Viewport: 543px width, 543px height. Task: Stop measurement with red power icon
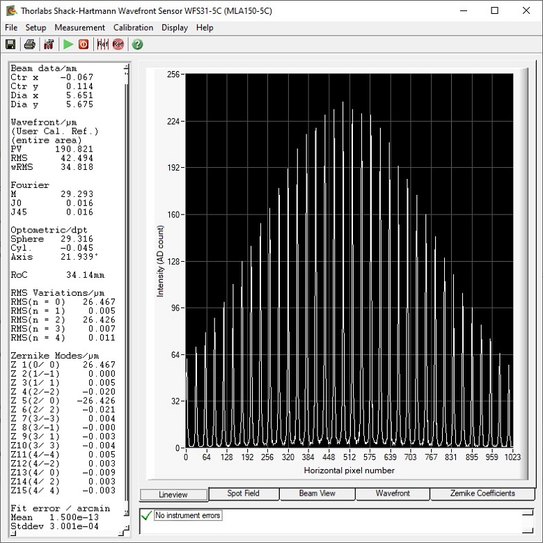84,45
